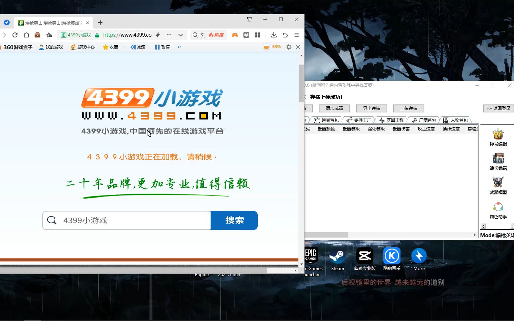Go to browser home page icon

coord(26,35)
